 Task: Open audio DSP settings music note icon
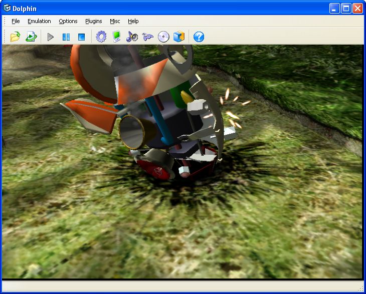132,37
